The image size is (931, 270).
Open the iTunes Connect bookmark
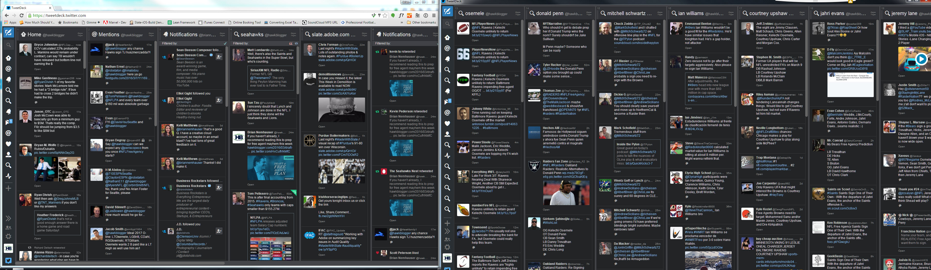211,22
